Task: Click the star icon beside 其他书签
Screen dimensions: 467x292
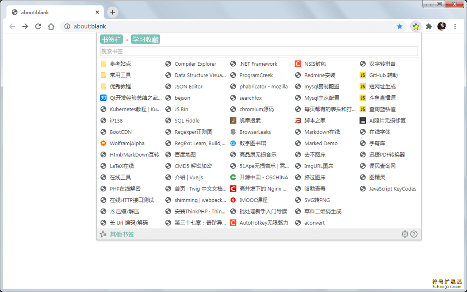Action: pyautogui.click(x=103, y=234)
